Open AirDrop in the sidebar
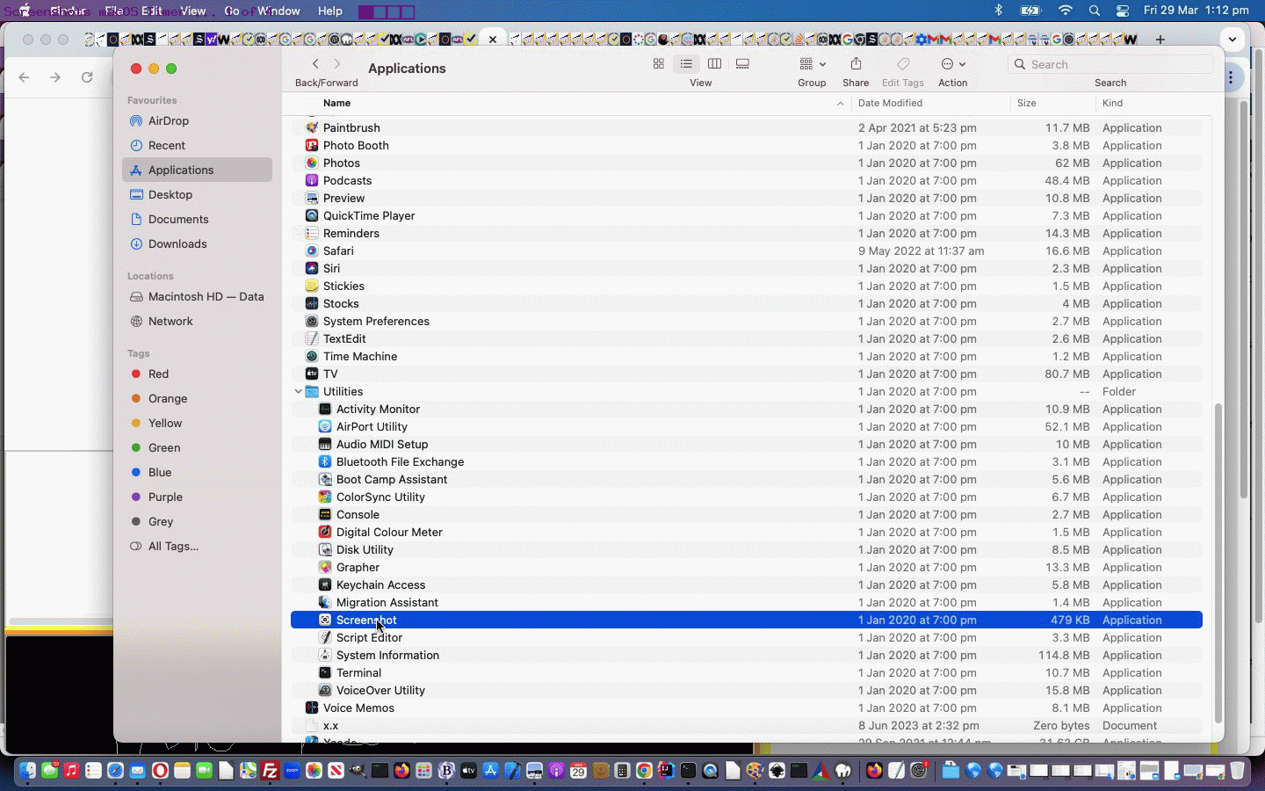Screen dimensions: 1265x791 pyautogui.click(x=197, y=120)
